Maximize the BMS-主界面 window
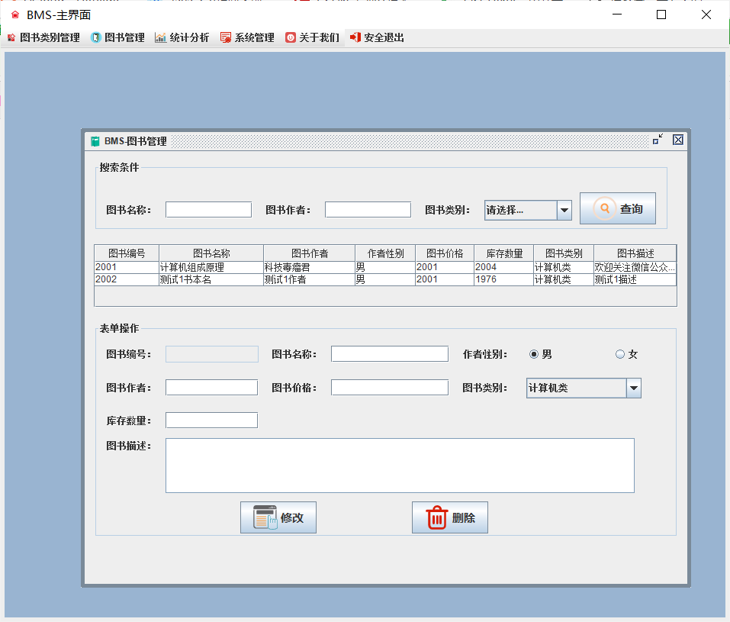Image resolution: width=730 pixels, height=622 pixels. tap(661, 15)
